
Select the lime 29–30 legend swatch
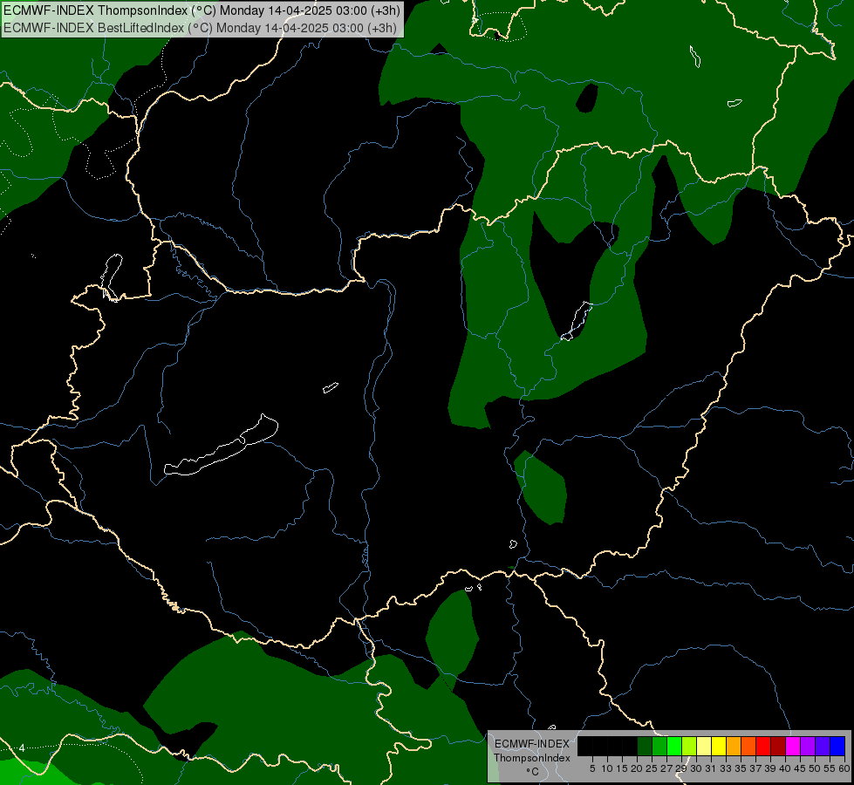[689, 746]
